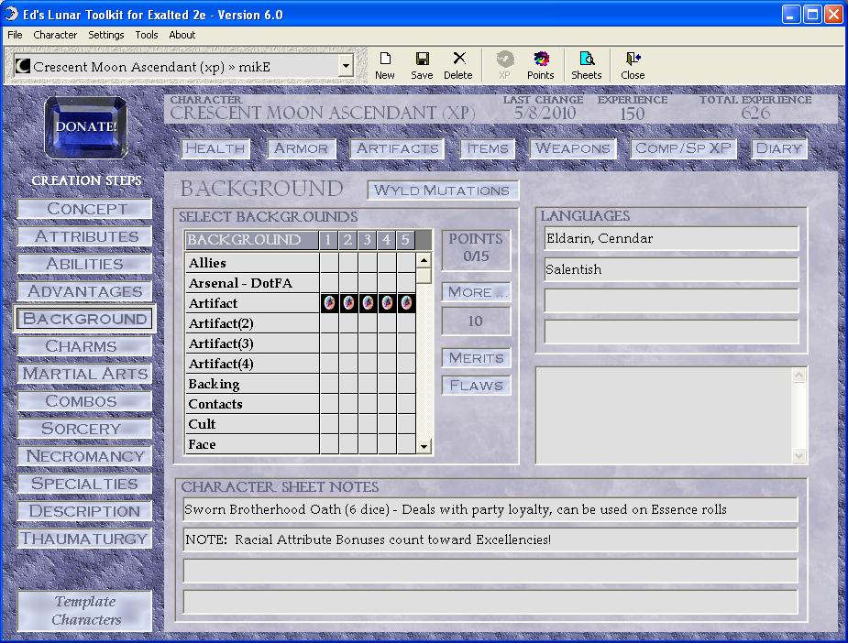The width and height of the screenshot is (848, 643).
Task: Delete the character using Delete icon
Action: pos(458,66)
